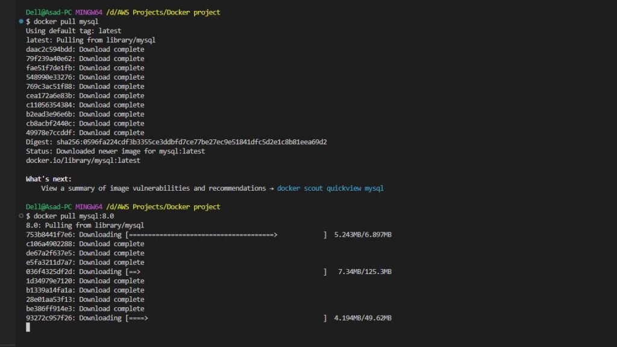Click the 93272c957f26 download progress bar

pyautogui.click(x=227, y=318)
